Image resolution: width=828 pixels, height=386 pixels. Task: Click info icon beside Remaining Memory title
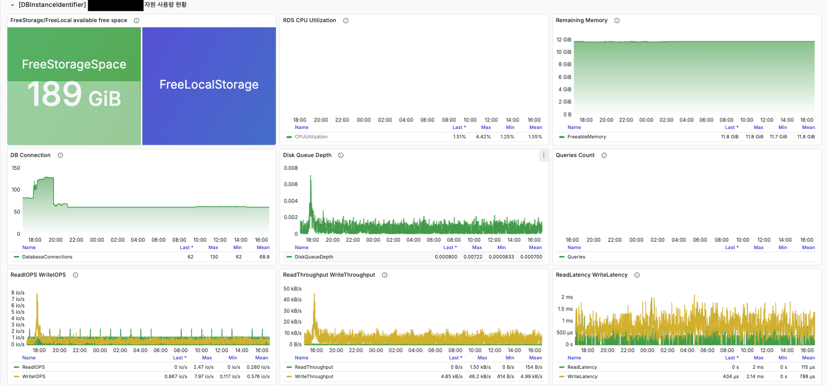(x=617, y=21)
